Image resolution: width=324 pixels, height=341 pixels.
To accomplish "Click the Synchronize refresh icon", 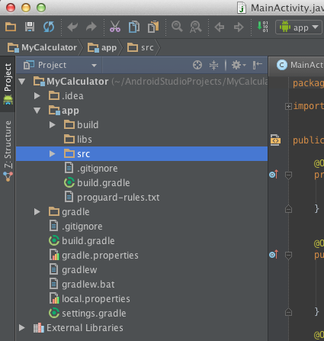I will [49, 27].
